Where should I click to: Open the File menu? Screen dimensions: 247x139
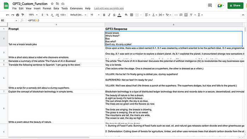click(x=14, y=8)
